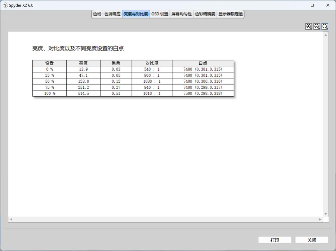This screenshot has width=336, height=251.
Task: Click the 关闭 button
Action: 312,240
